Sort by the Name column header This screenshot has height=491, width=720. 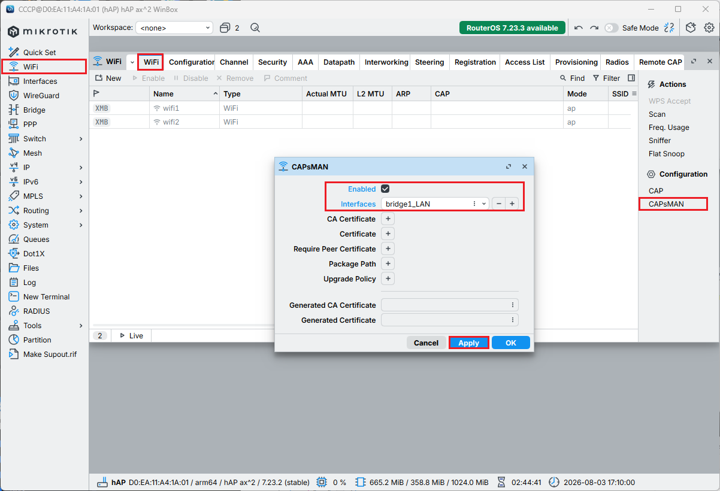184,94
